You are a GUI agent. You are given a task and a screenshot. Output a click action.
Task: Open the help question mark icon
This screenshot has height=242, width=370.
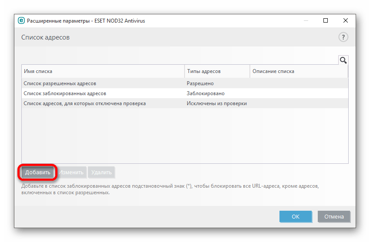coord(343,37)
